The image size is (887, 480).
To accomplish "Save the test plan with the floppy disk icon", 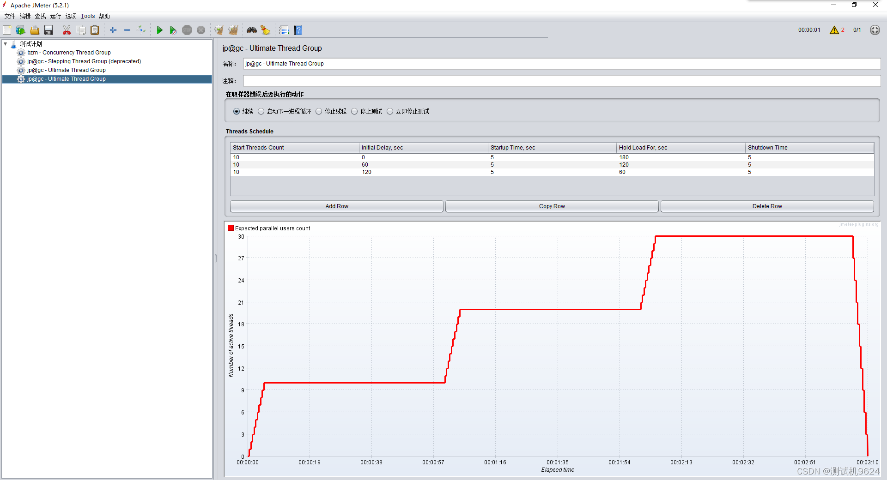I will point(49,30).
